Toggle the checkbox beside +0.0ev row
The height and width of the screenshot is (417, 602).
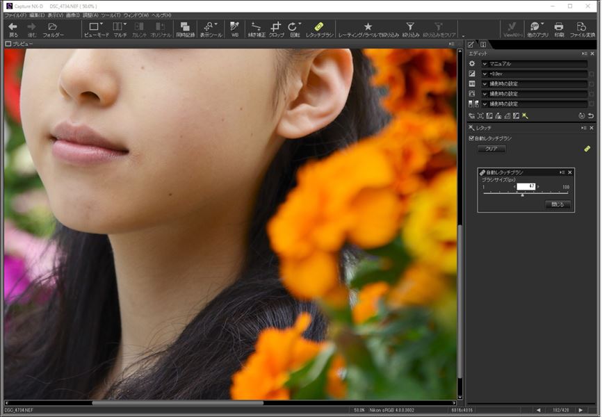click(x=592, y=74)
